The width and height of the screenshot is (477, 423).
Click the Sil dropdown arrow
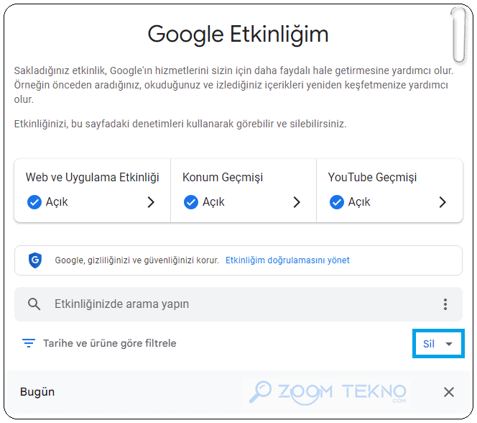click(x=449, y=344)
